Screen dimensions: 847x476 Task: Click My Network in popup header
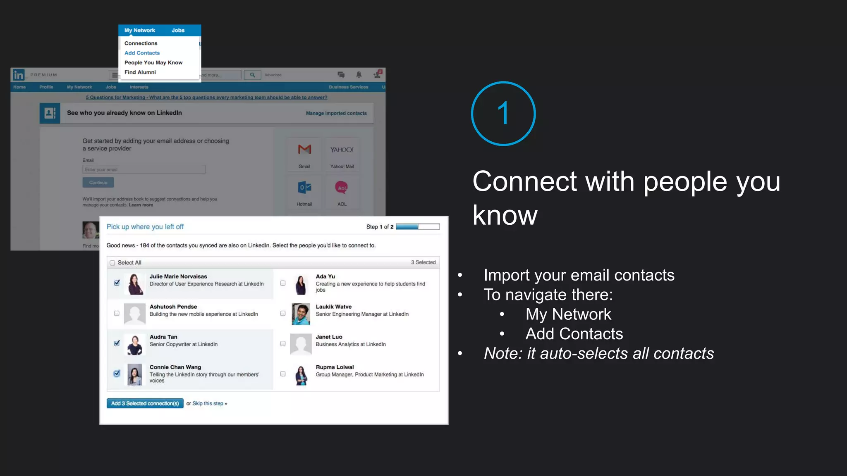coord(140,30)
